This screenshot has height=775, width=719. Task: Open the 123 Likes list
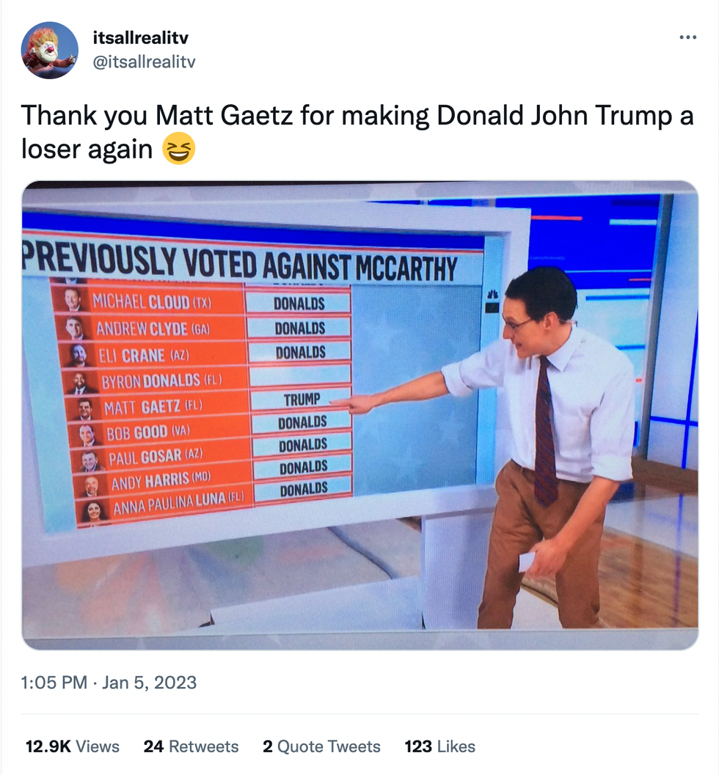(x=439, y=746)
